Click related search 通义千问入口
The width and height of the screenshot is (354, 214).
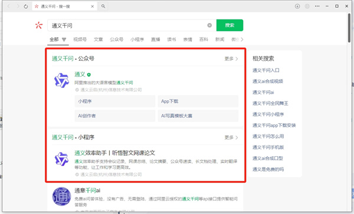coord(265,70)
